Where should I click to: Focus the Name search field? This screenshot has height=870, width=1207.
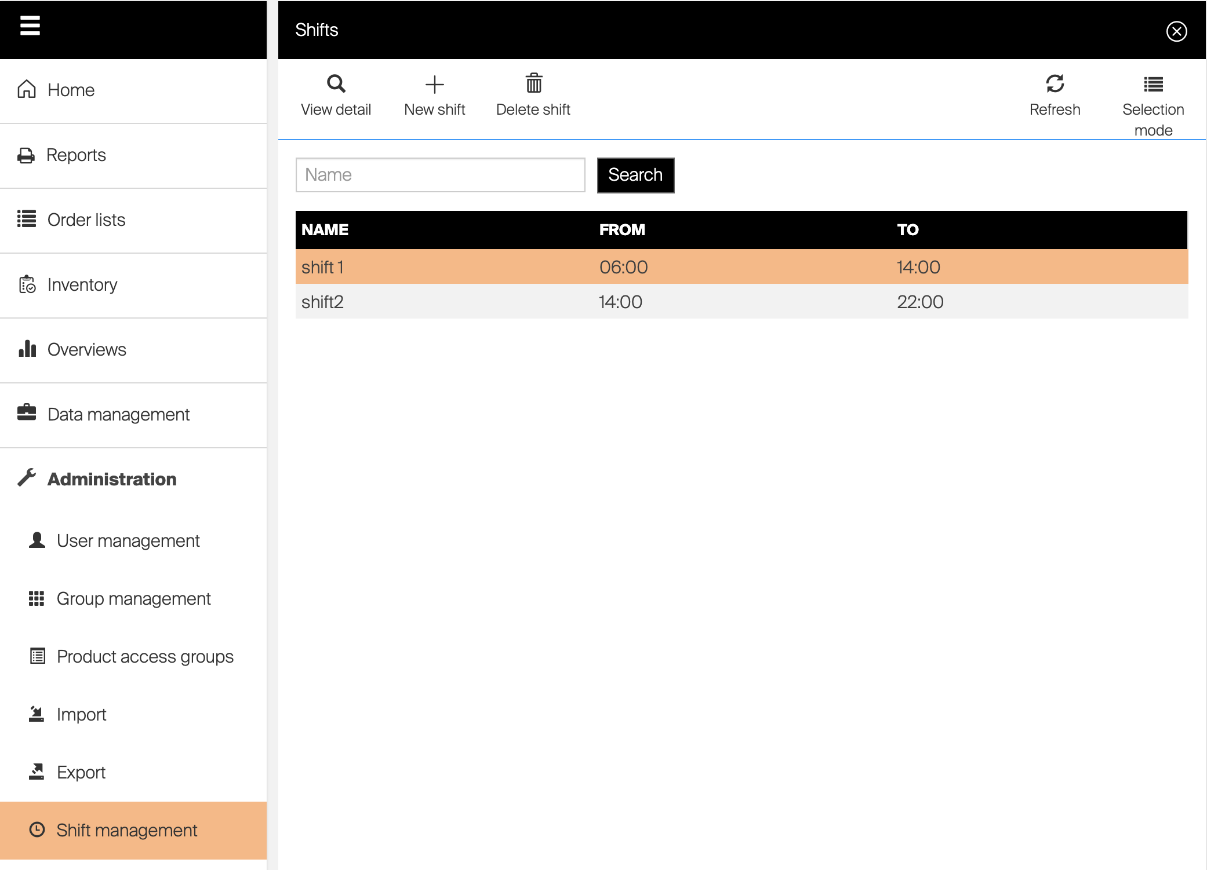pos(440,175)
